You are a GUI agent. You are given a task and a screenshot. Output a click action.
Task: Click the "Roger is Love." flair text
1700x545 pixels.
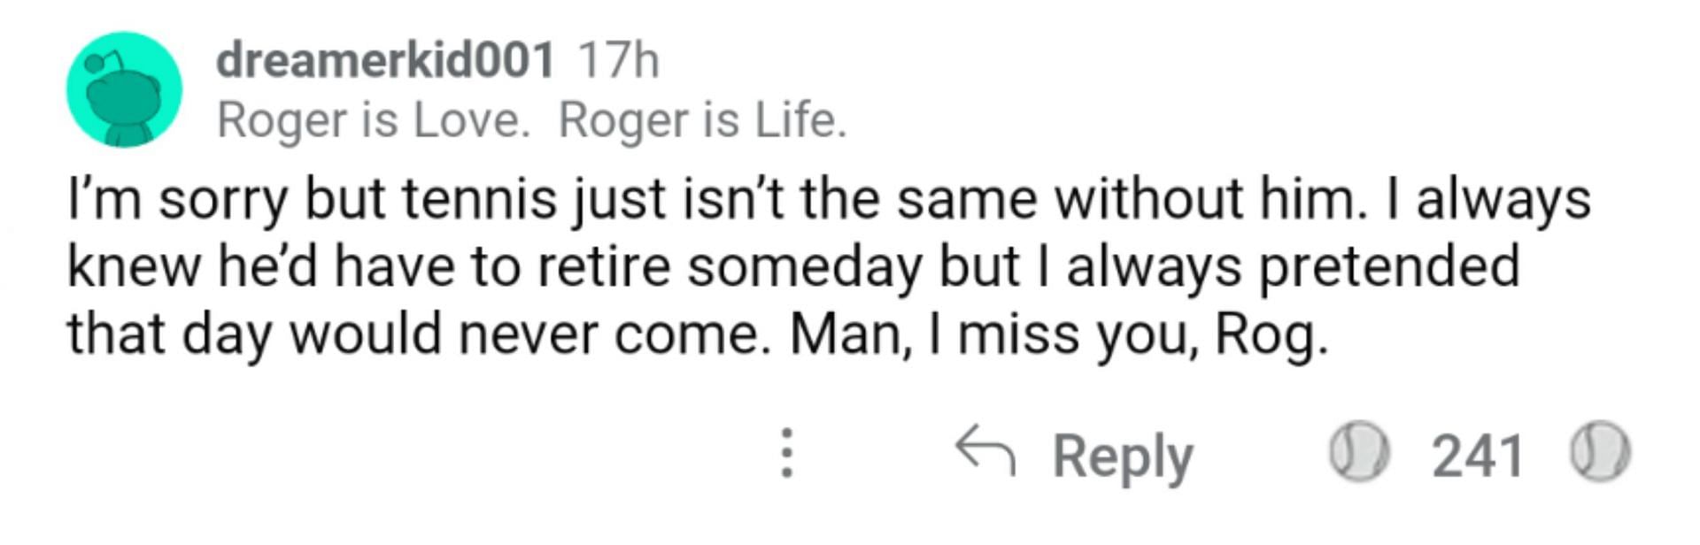pos(373,120)
